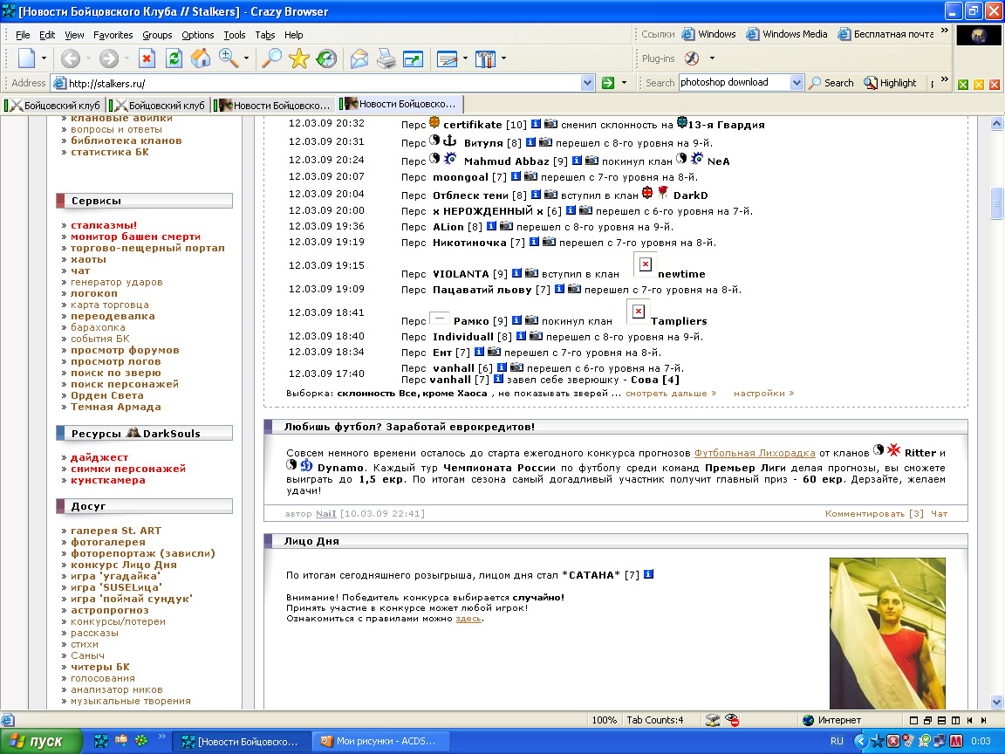Click the Plug-ins blocked Flash icon

coord(692,58)
